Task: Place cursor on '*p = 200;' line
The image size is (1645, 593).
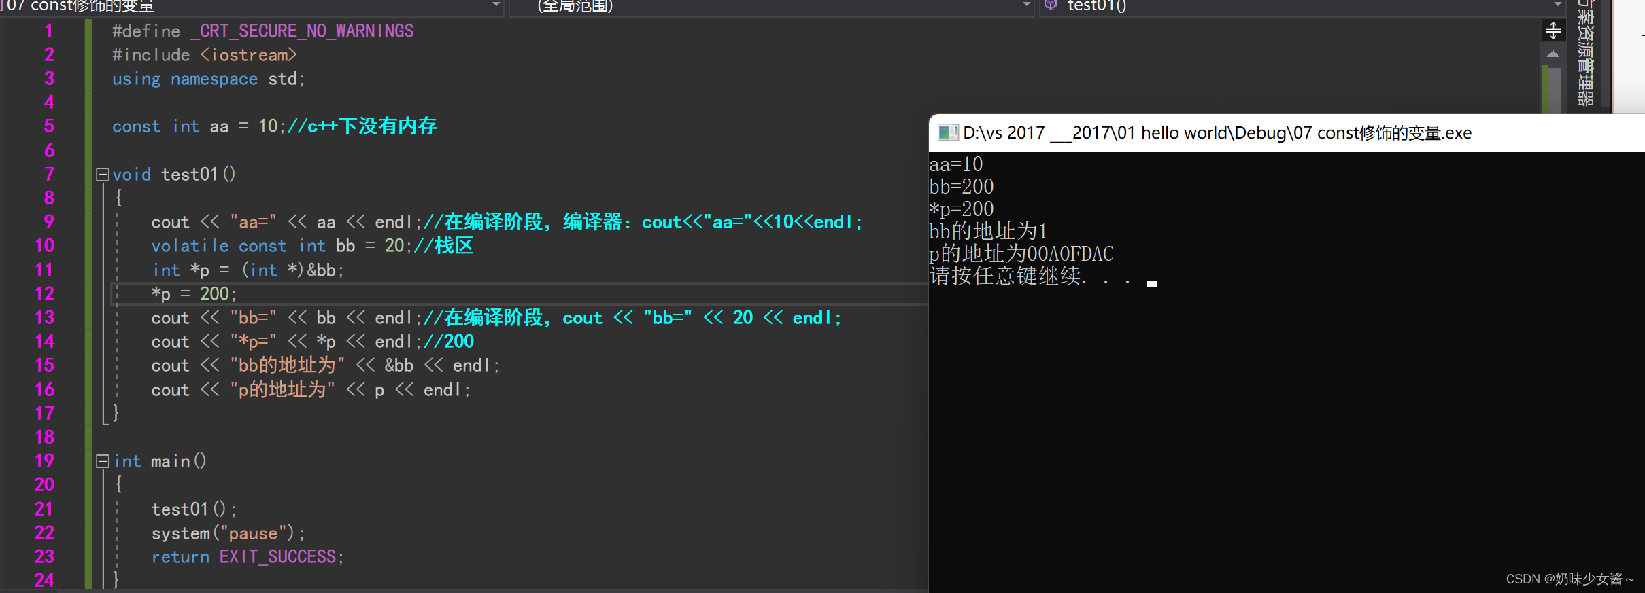Action: tap(194, 294)
